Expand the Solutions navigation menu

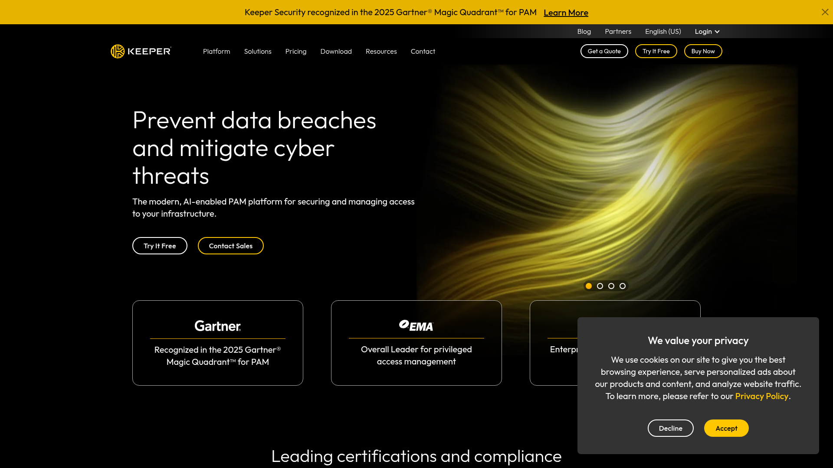[x=258, y=51]
